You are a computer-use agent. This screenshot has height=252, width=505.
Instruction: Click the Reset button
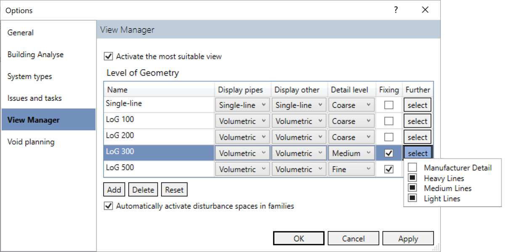(174, 189)
